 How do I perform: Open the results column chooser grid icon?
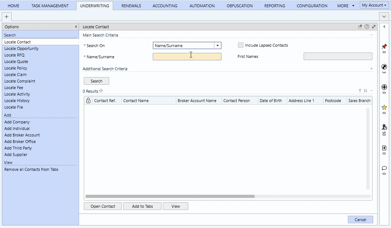coord(366,91)
